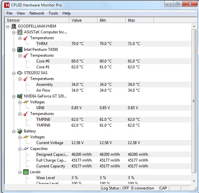Select the Designed Capacity row
Image resolution: width=199 pixels, height=193 pixels.
click(113, 154)
